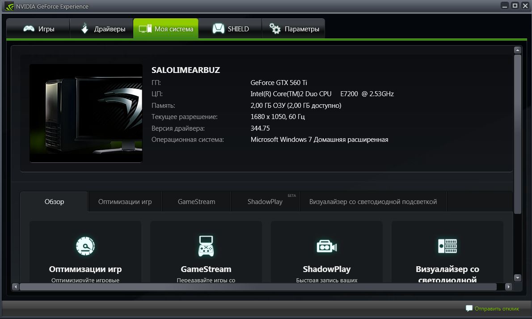Open the Оптимизации игр sub-tab
The width and height of the screenshot is (532, 319).
coord(125,202)
